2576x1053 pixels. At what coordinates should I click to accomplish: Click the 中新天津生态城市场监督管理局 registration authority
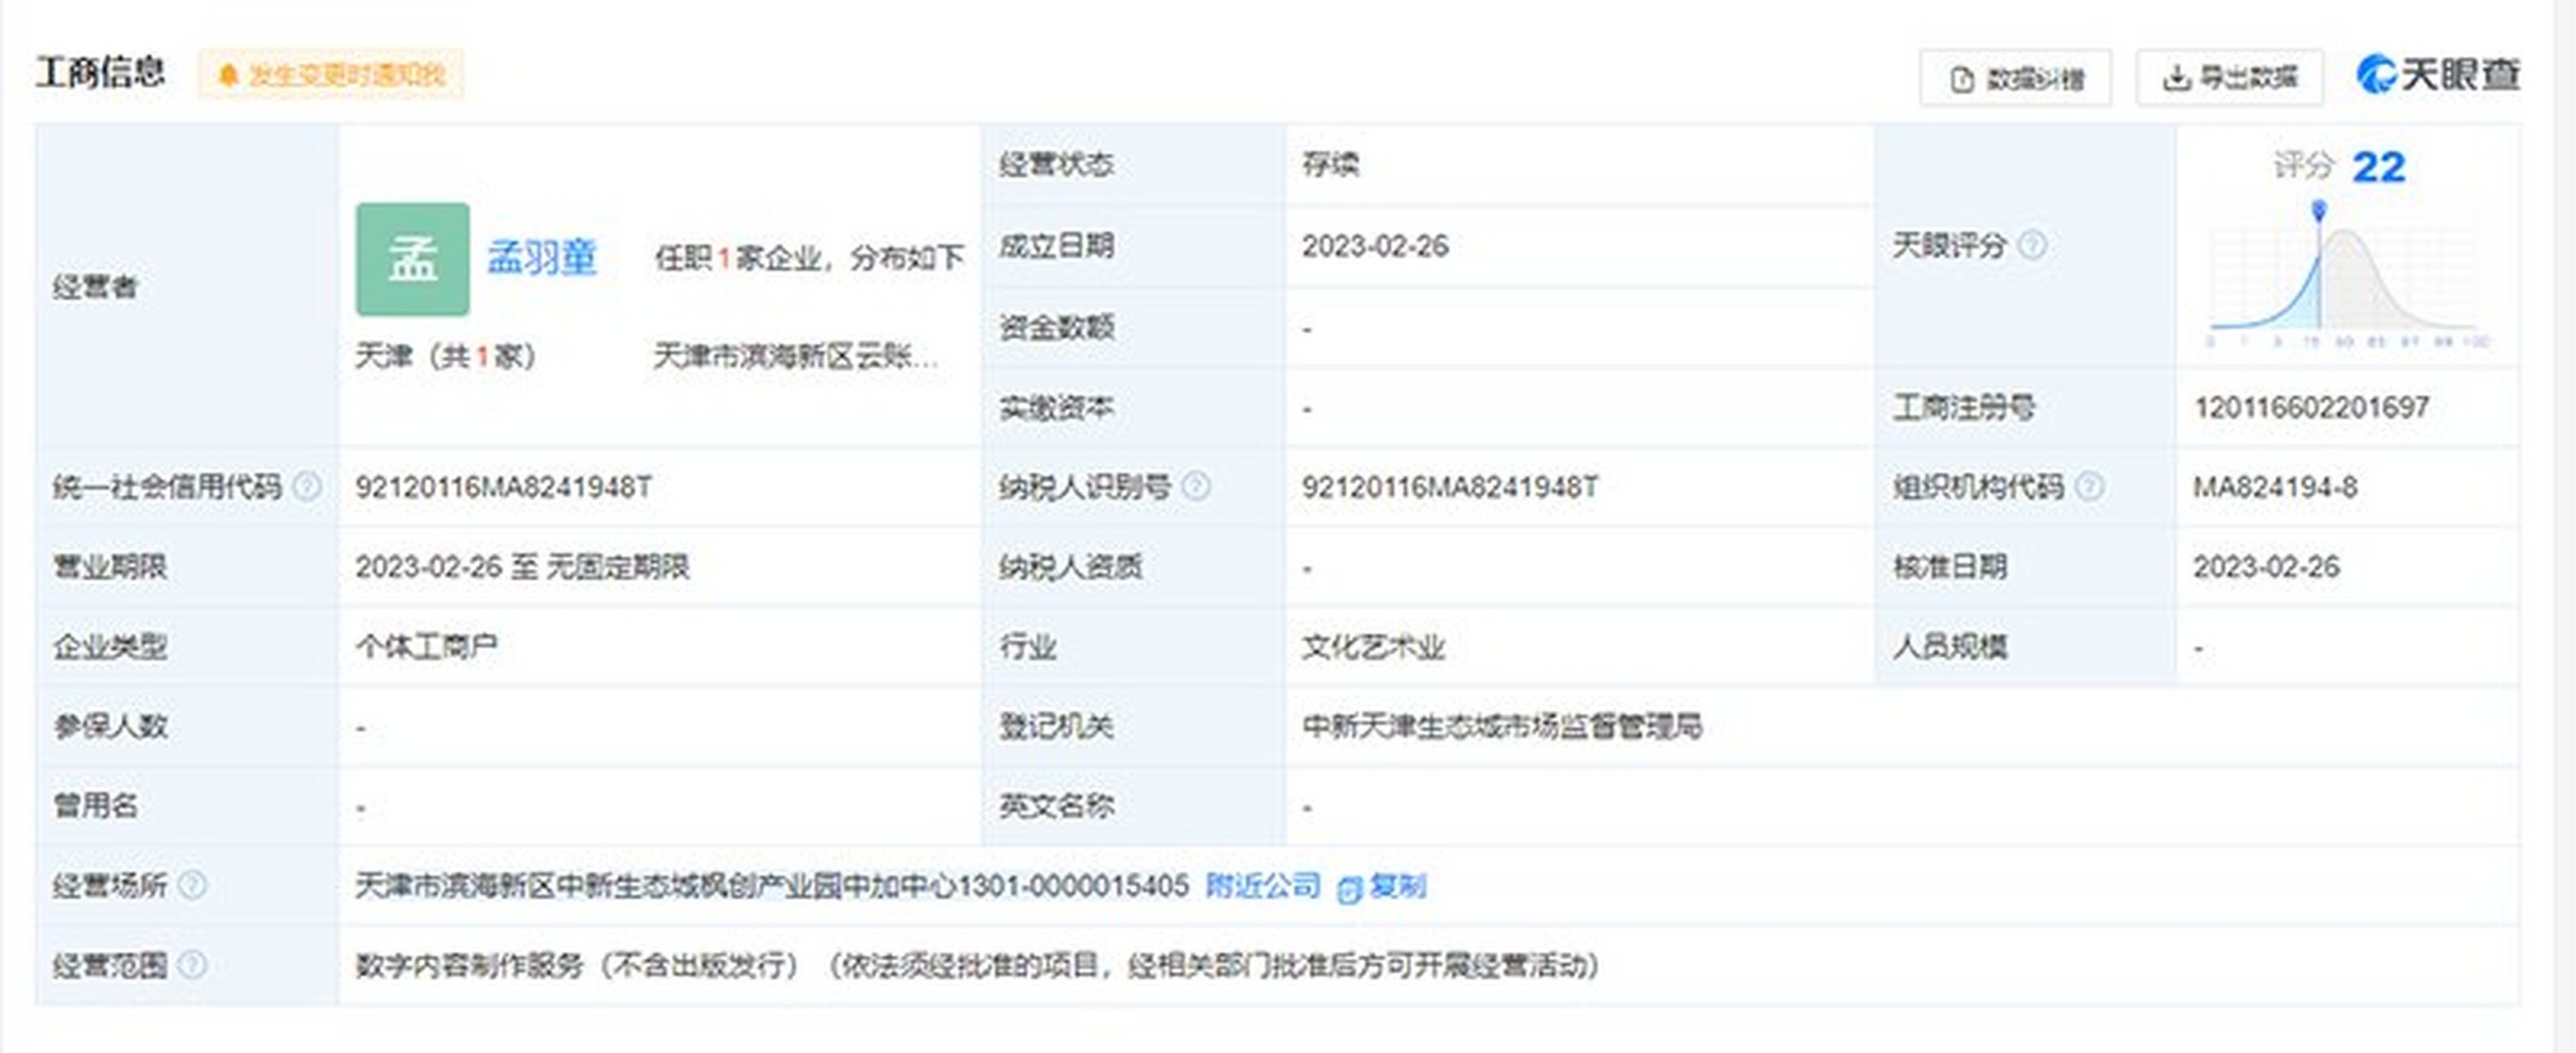tap(1502, 726)
